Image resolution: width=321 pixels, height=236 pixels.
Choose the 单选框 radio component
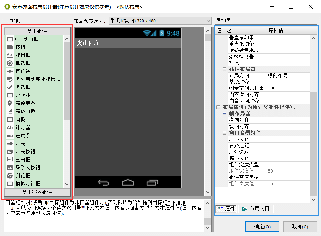(10, 63)
